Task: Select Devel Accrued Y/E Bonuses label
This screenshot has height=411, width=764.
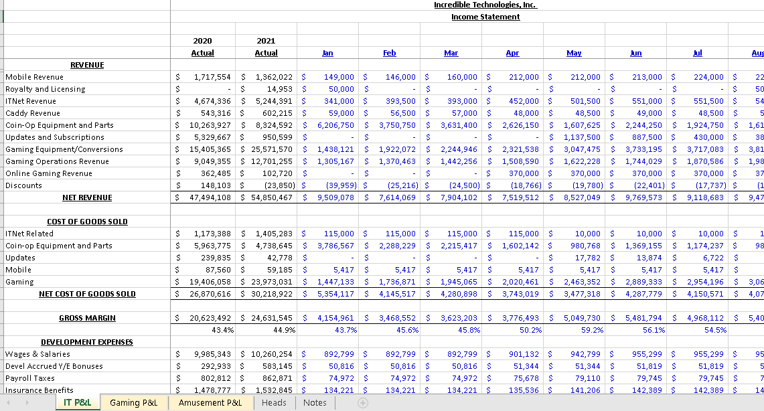Action: click(54, 366)
